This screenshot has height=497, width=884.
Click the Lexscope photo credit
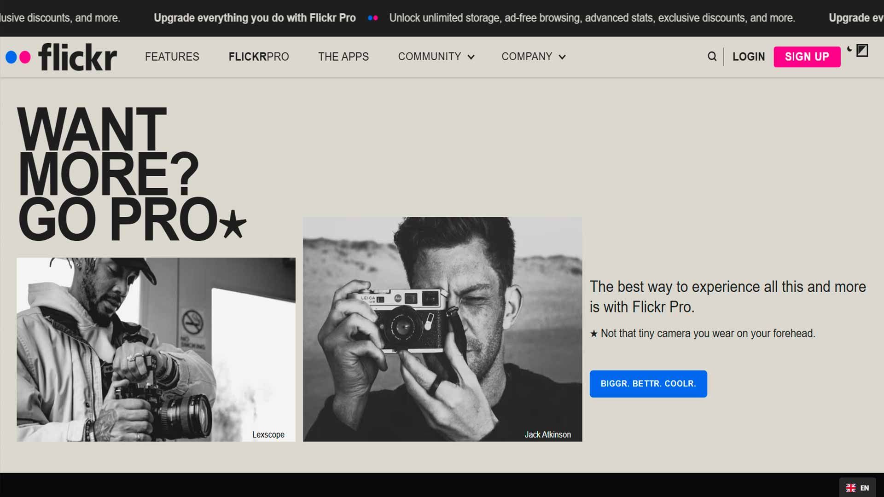pos(268,434)
